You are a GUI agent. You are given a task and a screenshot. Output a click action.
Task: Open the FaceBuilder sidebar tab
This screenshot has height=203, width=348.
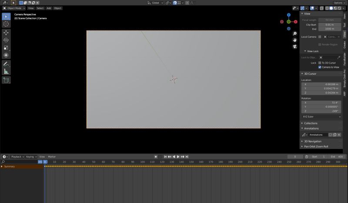345,59
